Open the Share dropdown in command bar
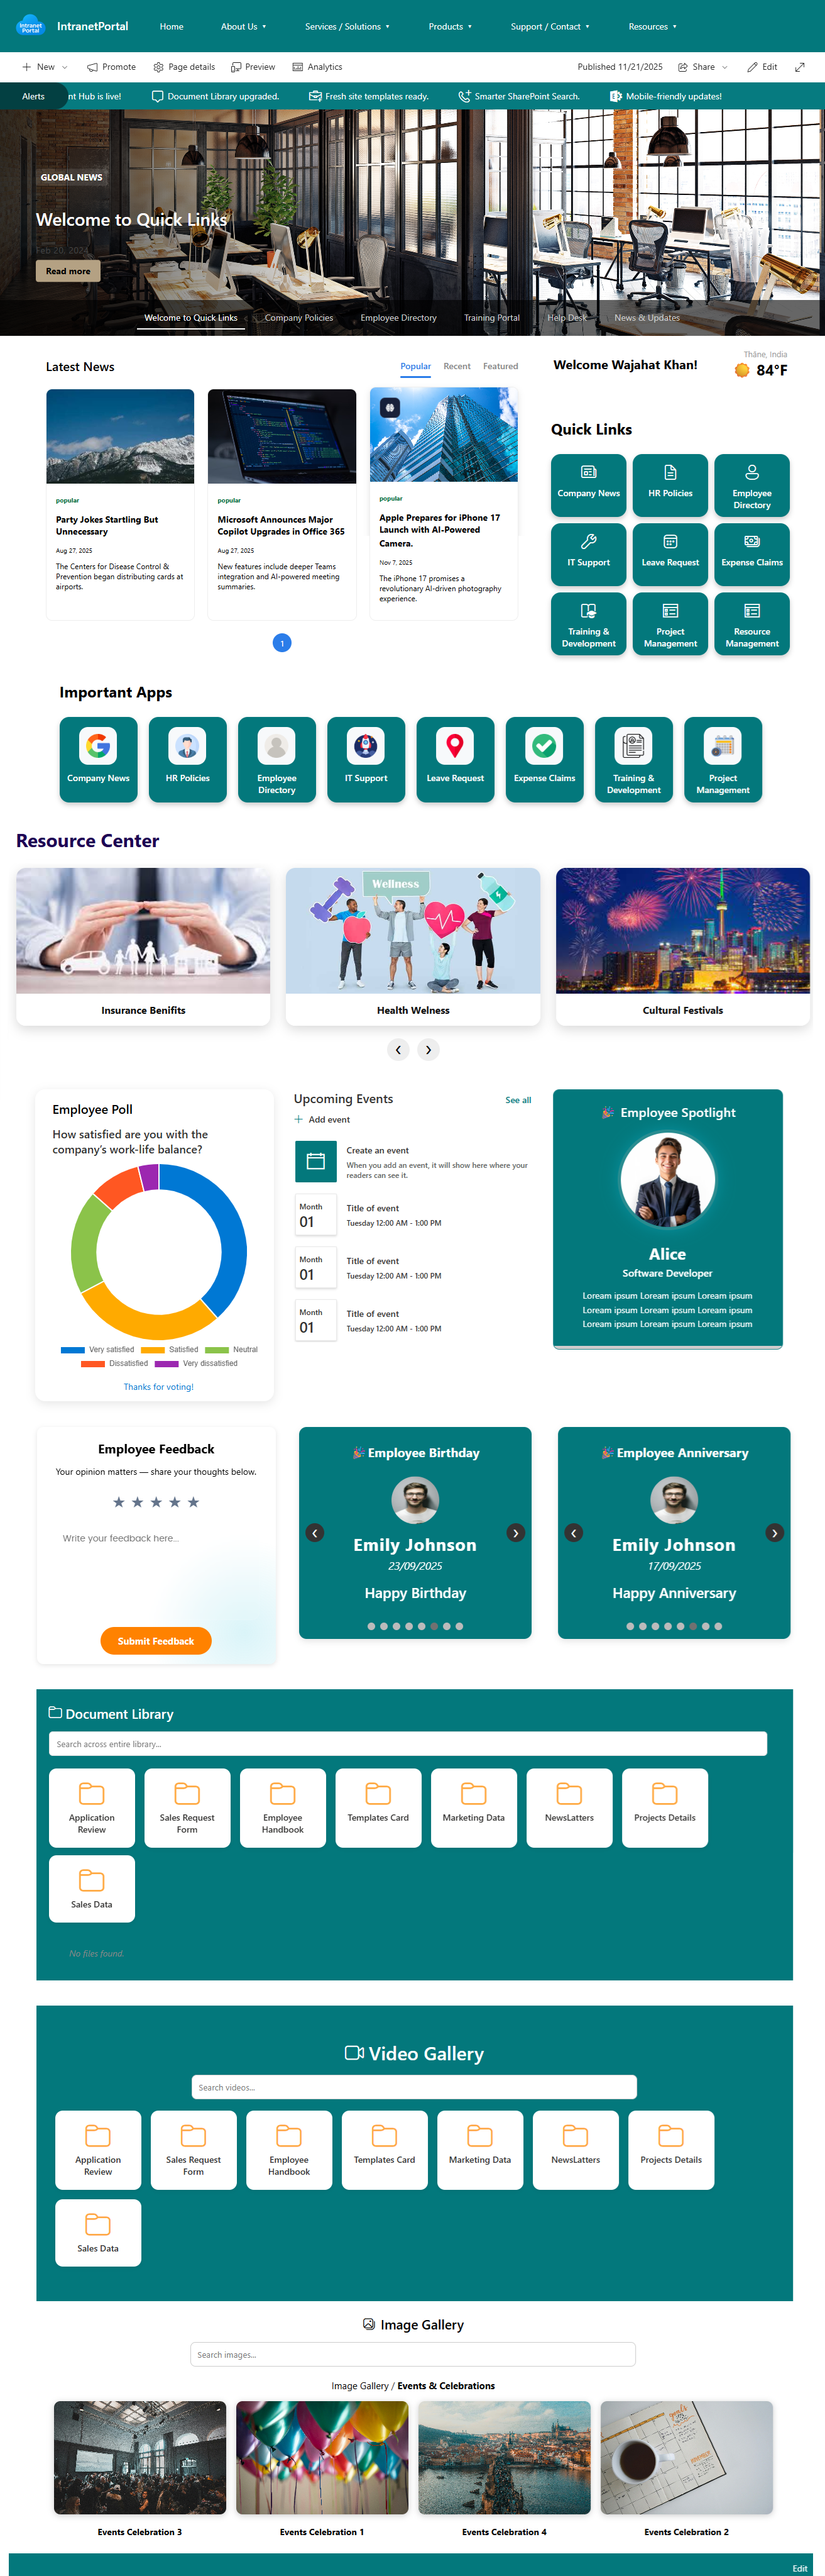825x2576 pixels. 703,67
